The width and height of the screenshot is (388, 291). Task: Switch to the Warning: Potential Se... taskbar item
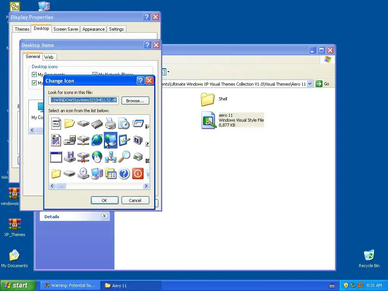point(70,286)
